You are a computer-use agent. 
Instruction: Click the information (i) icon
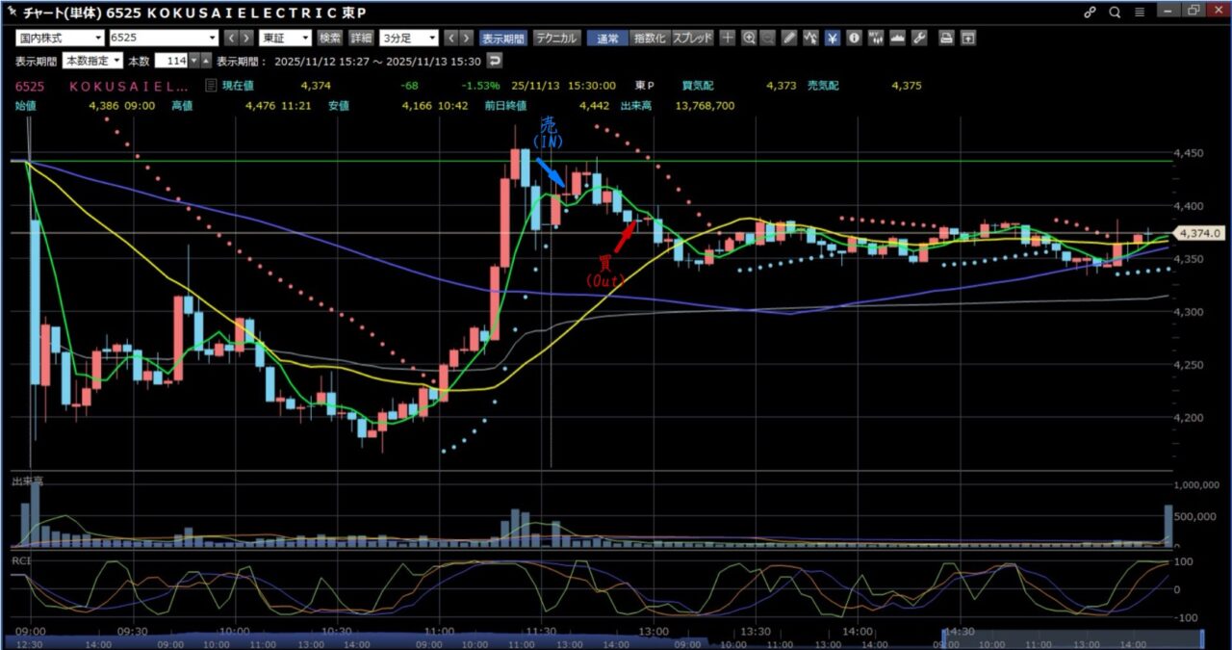point(854,39)
